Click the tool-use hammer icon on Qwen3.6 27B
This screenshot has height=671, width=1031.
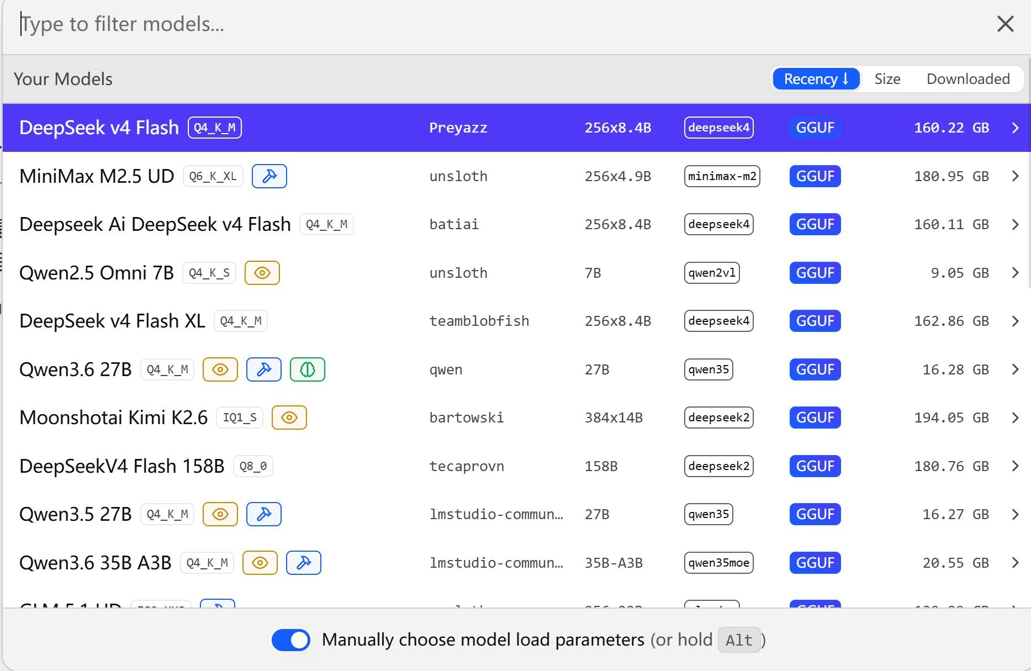[264, 369]
